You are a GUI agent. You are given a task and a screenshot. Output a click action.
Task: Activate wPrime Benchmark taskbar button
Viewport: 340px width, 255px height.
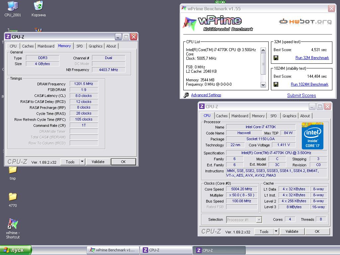[113, 250]
